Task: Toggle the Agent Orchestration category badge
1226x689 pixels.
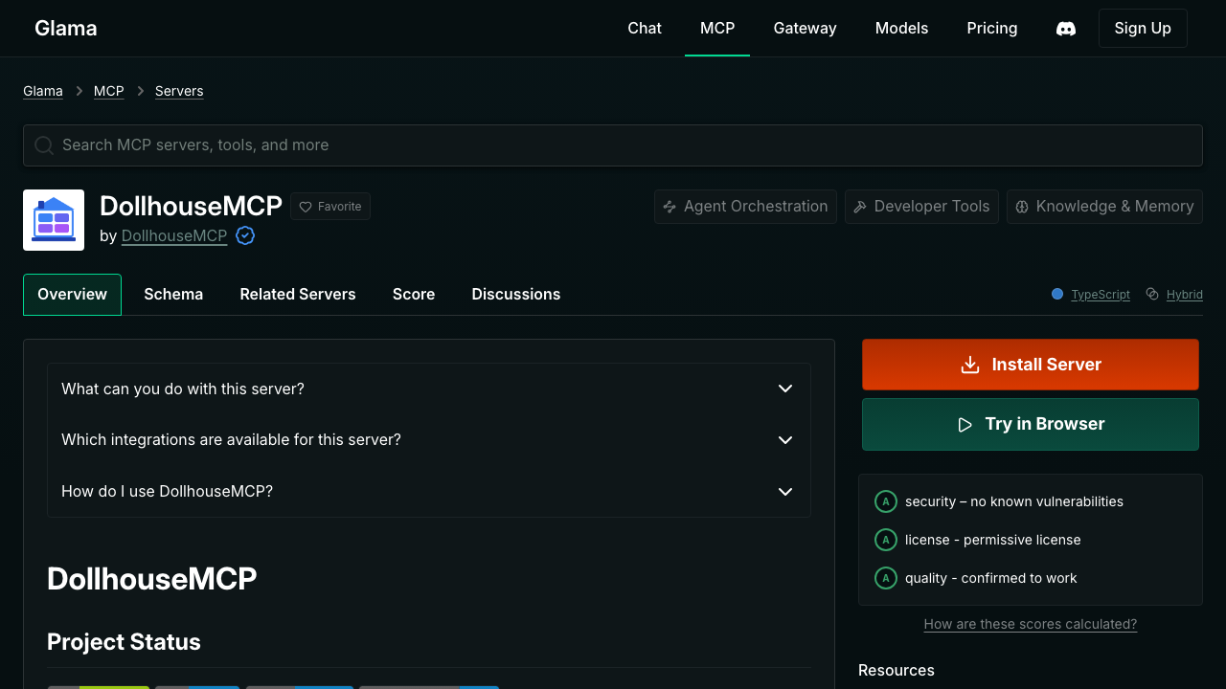Action: 745,206
